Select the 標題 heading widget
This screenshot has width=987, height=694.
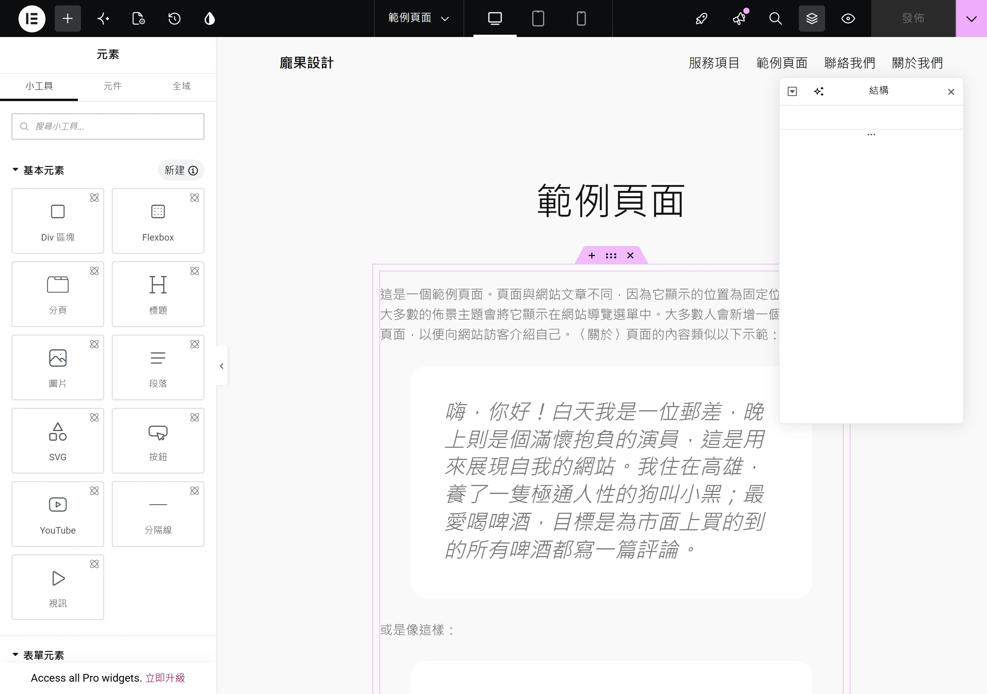point(158,294)
